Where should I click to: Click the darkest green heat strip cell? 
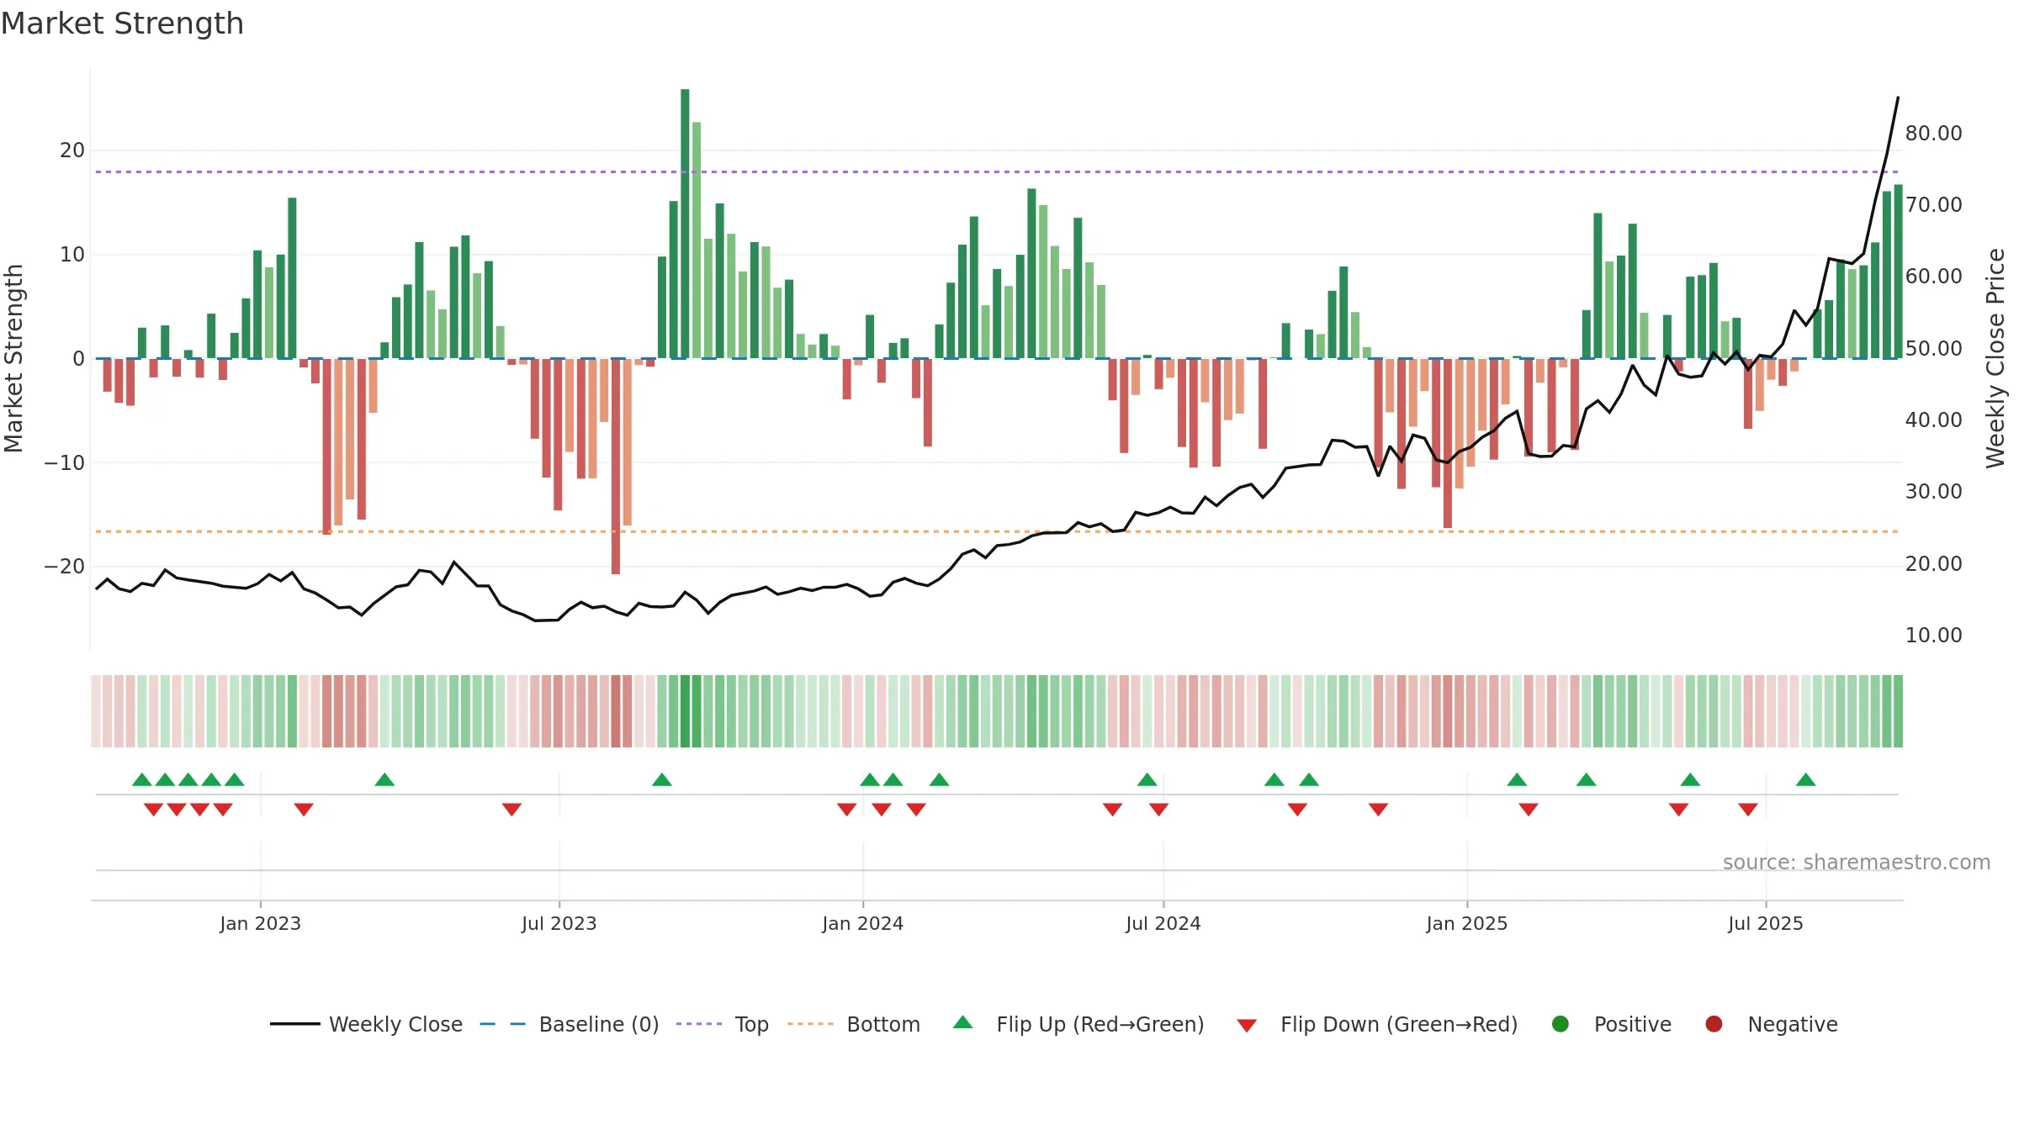tap(685, 711)
